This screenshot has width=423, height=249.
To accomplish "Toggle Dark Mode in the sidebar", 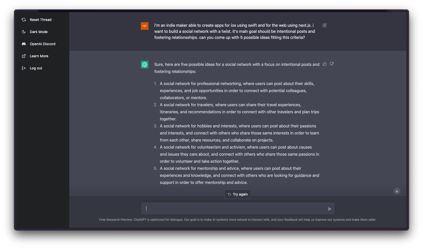I will [38, 32].
